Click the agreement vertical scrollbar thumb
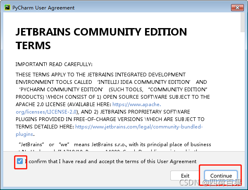The width and height of the screenshot is (248, 190). pos(243,22)
